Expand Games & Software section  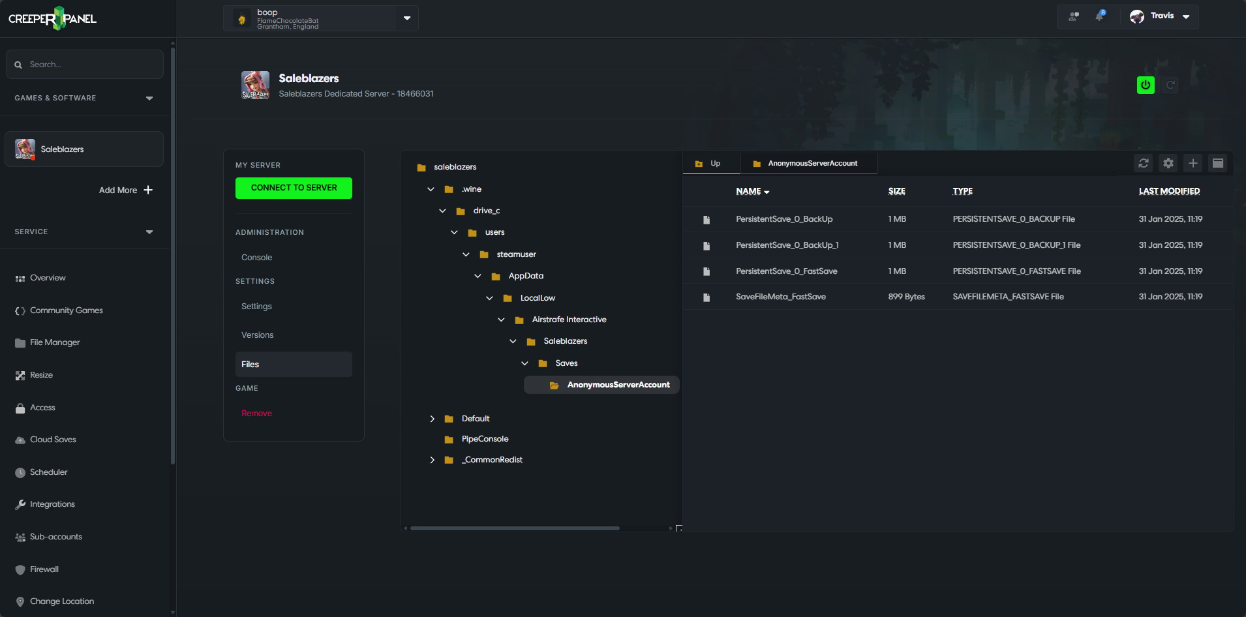(149, 98)
